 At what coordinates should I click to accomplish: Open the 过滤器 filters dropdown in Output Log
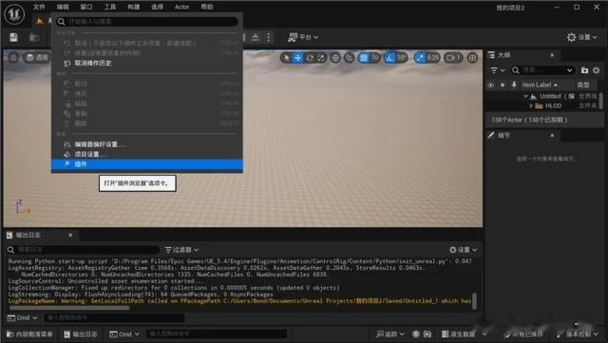pyautogui.click(x=181, y=250)
